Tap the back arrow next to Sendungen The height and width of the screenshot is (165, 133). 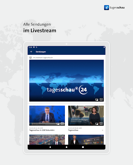pyautogui.click(x=31, y=52)
